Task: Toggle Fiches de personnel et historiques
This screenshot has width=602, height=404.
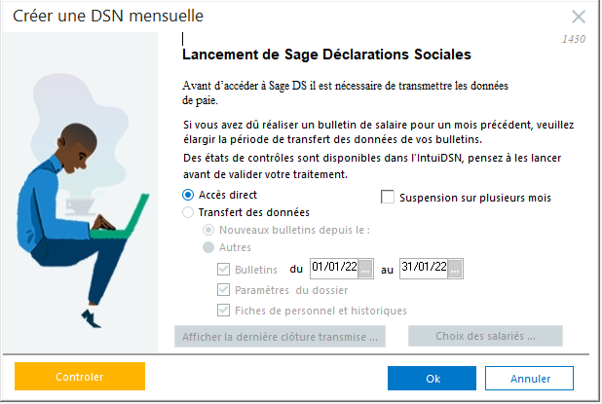Action: click(x=225, y=310)
